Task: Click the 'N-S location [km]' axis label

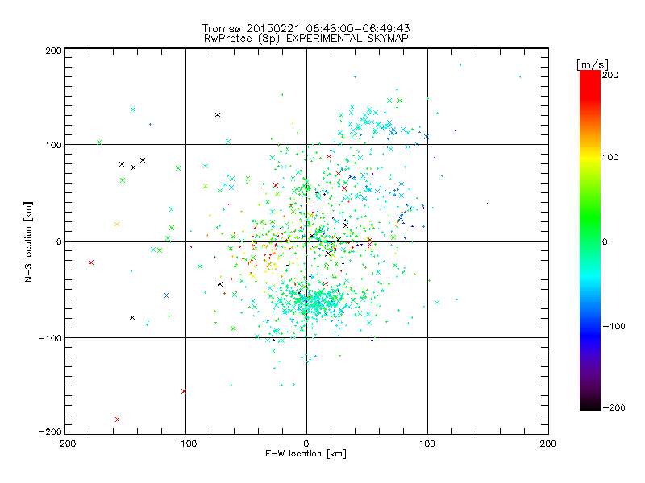Action: tap(28, 242)
